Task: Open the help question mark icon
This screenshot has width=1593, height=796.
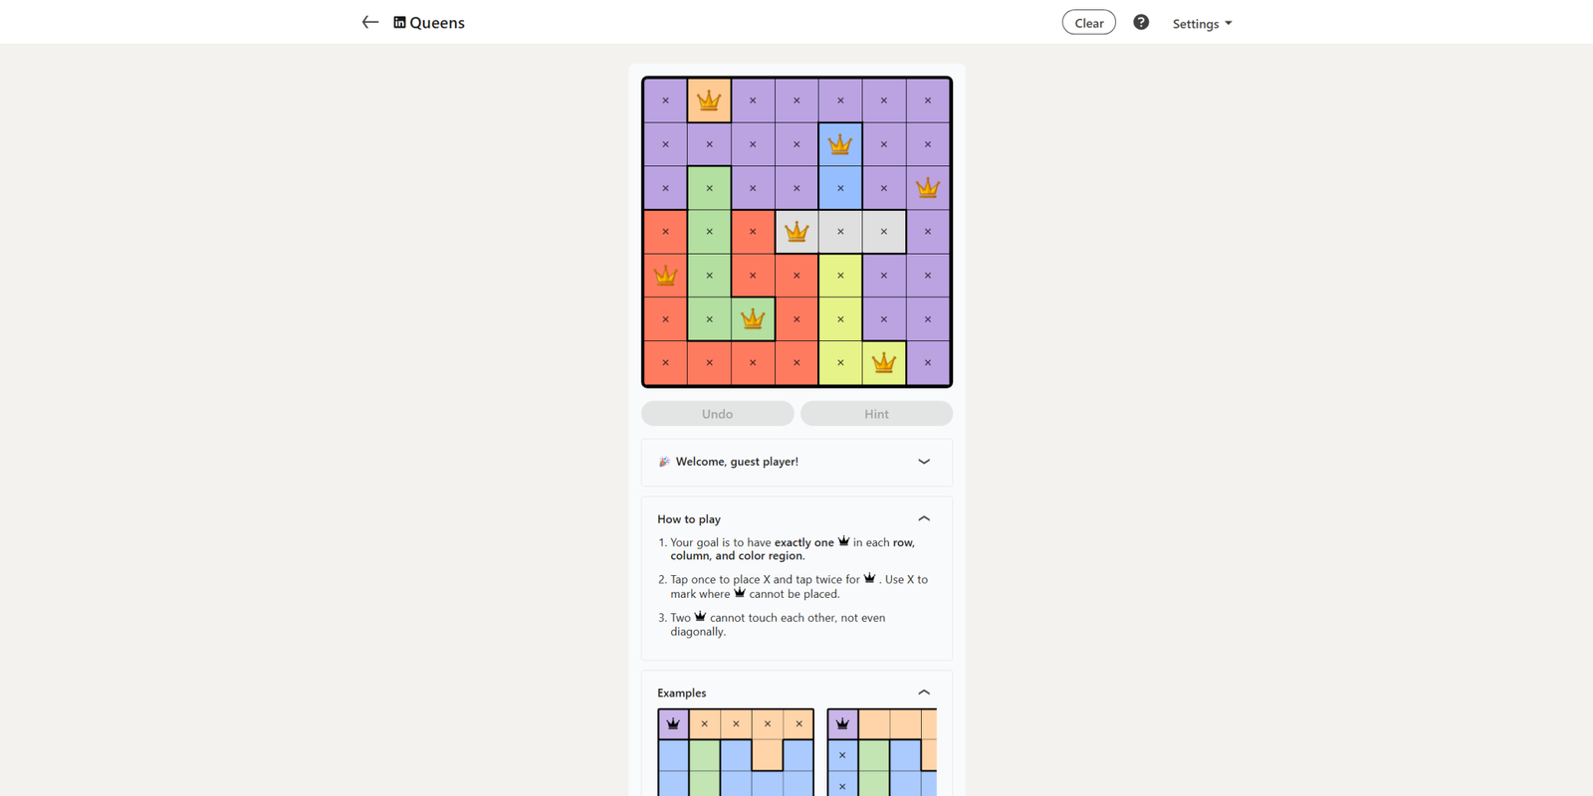Action: point(1141,22)
